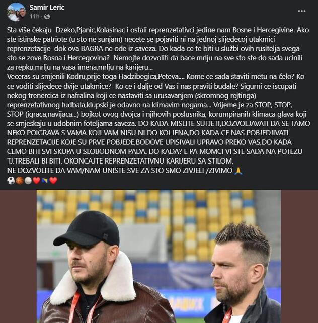Click the basketball emoji
Image resolution: width=318 pixels, height=323 pixels.
(x=20, y=181)
